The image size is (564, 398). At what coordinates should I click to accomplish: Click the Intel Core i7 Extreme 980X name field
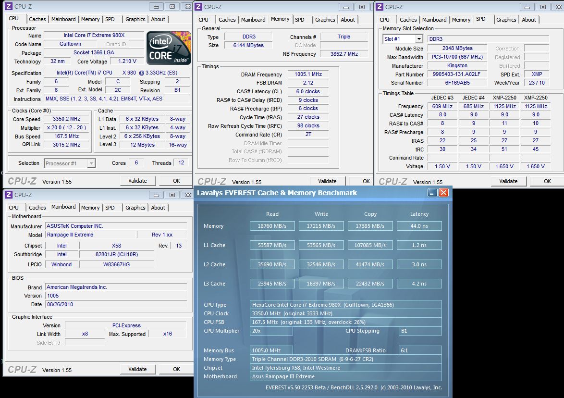94,35
